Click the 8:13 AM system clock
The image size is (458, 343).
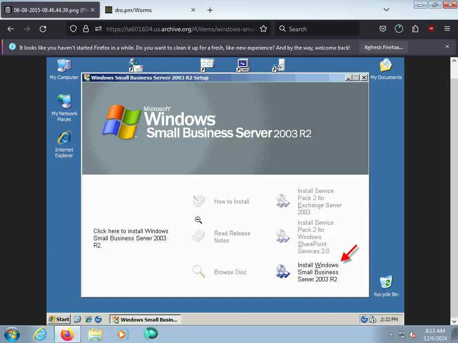tap(435, 335)
